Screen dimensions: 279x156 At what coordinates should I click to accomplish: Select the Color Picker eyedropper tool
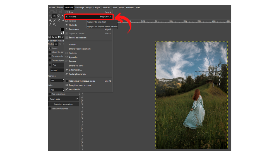point(50,25)
